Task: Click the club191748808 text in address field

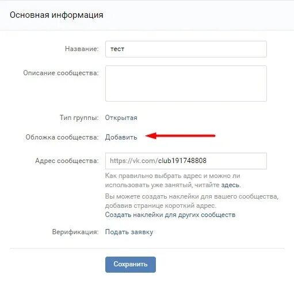Action: click(x=182, y=161)
